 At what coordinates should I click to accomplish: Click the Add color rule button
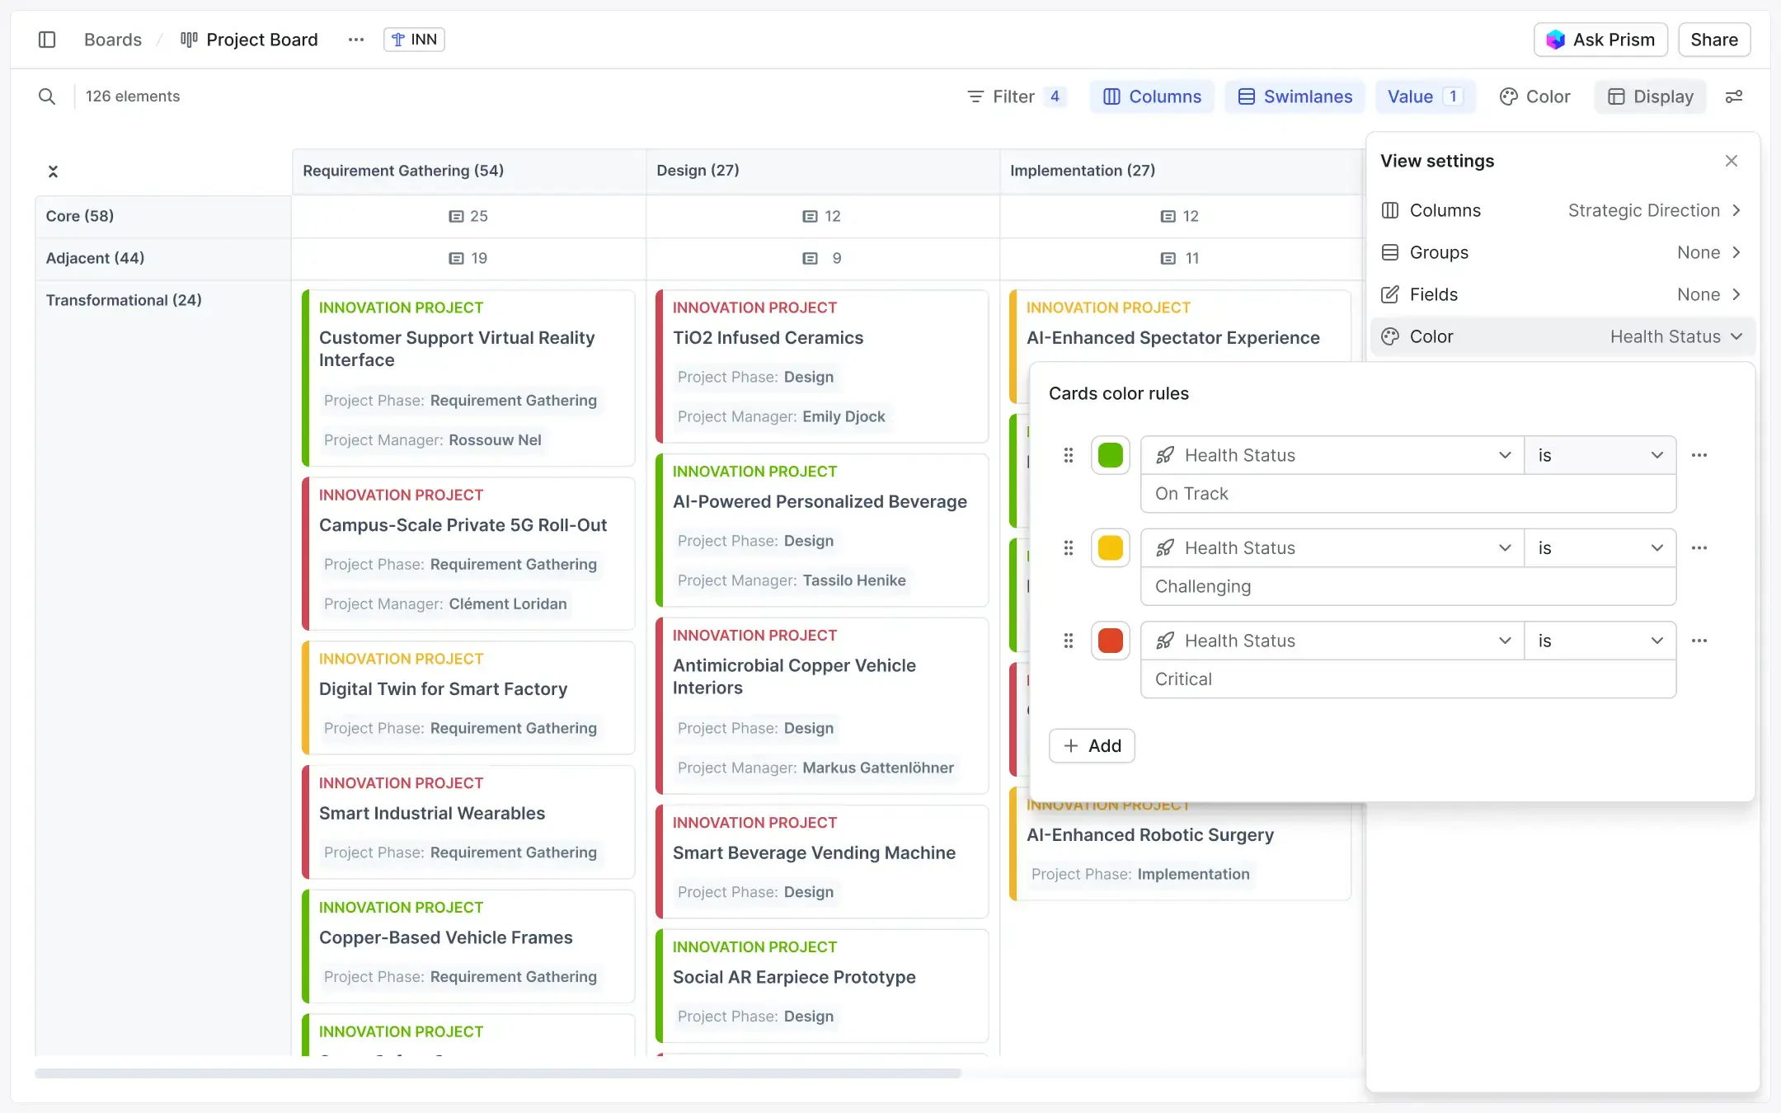[1092, 745]
